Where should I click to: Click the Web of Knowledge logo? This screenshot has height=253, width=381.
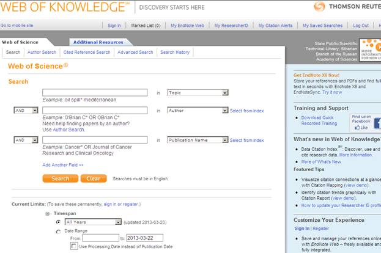65,7
